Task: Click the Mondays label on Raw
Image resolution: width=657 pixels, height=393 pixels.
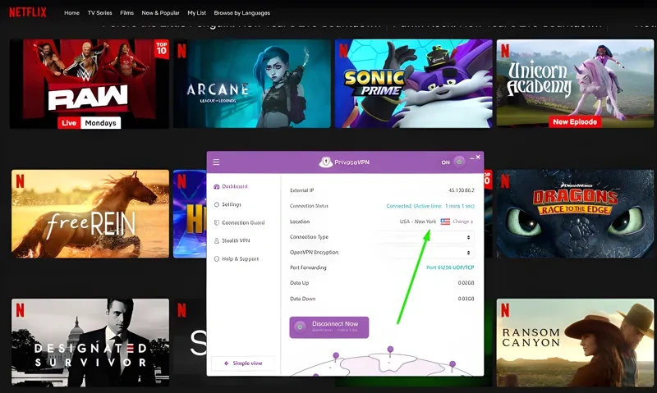Action: tap(100, 122)
